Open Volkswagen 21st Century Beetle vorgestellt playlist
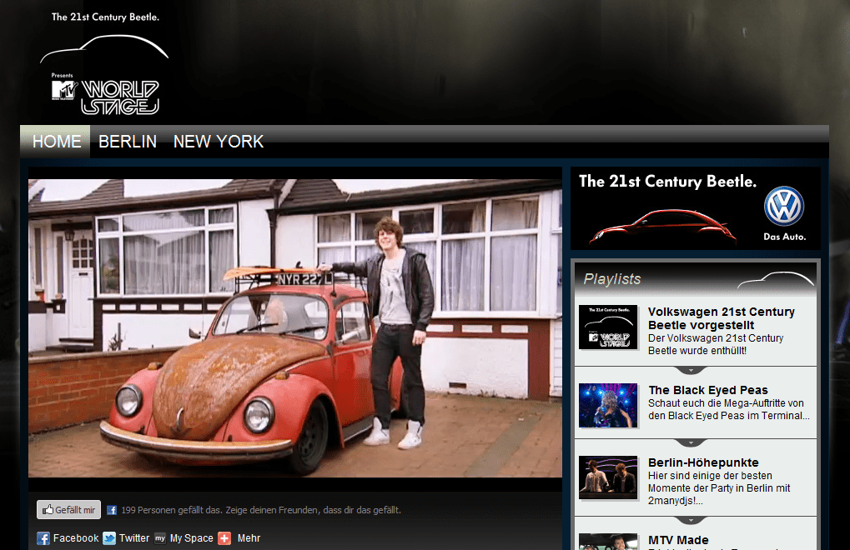This screenshot has width=850, height=550. coord(721,318)
